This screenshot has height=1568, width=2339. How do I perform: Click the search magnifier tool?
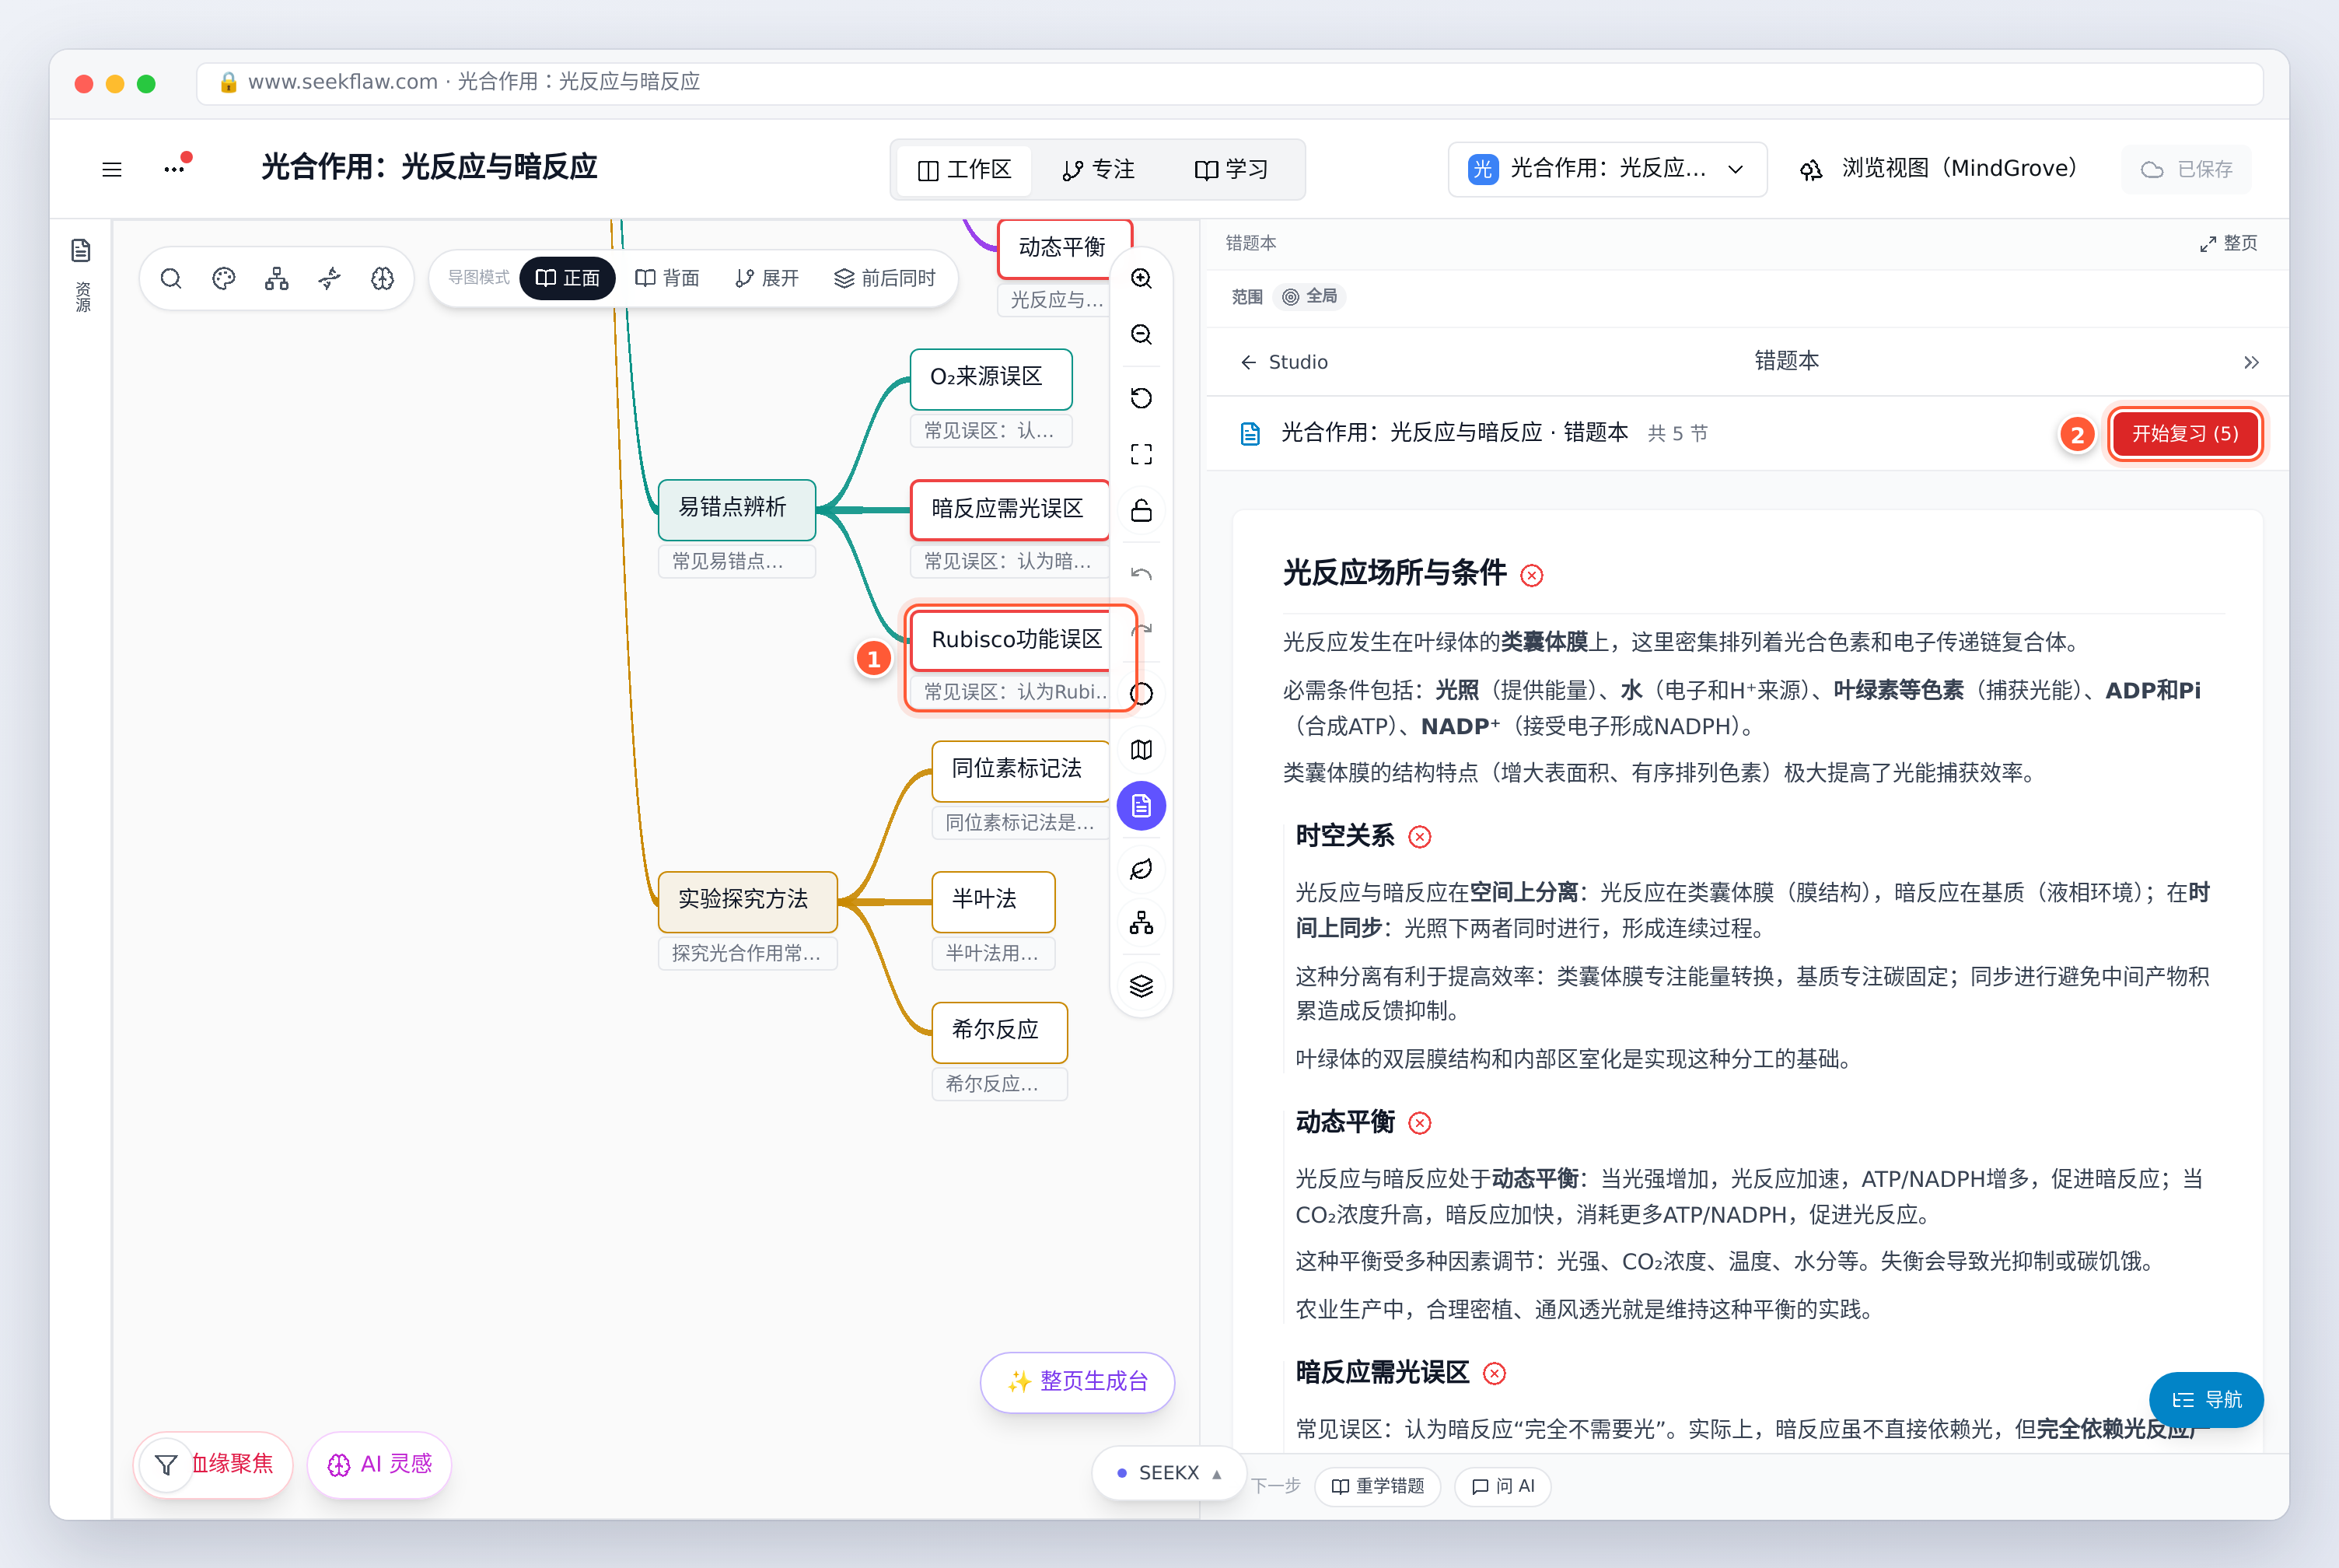[x=171, y=278]
